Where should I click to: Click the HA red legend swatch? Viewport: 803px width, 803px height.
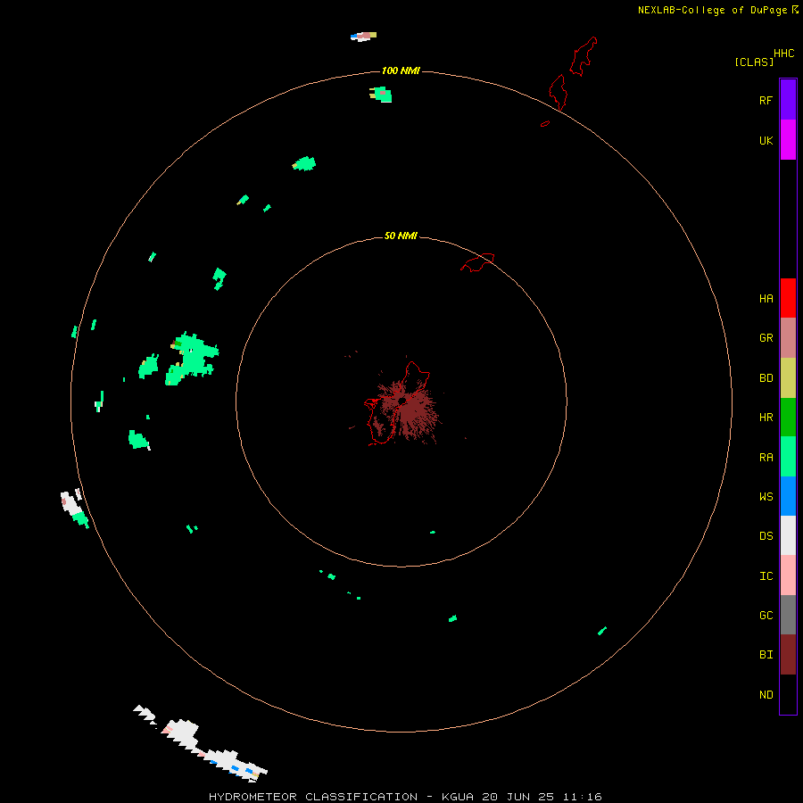(788, 298)
